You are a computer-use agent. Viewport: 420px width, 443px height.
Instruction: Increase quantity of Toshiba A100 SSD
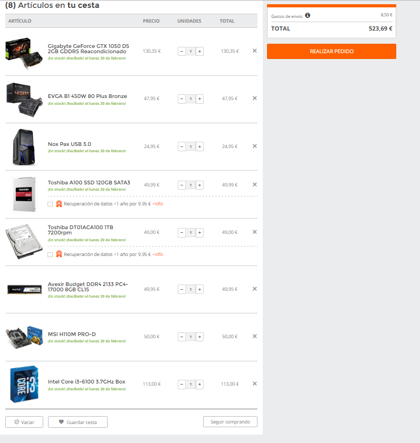199,185
